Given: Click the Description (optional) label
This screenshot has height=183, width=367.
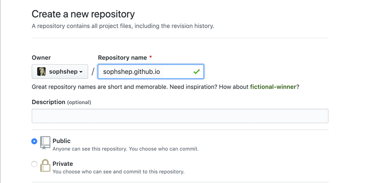Looking at the screenshot, I should 61,102.
